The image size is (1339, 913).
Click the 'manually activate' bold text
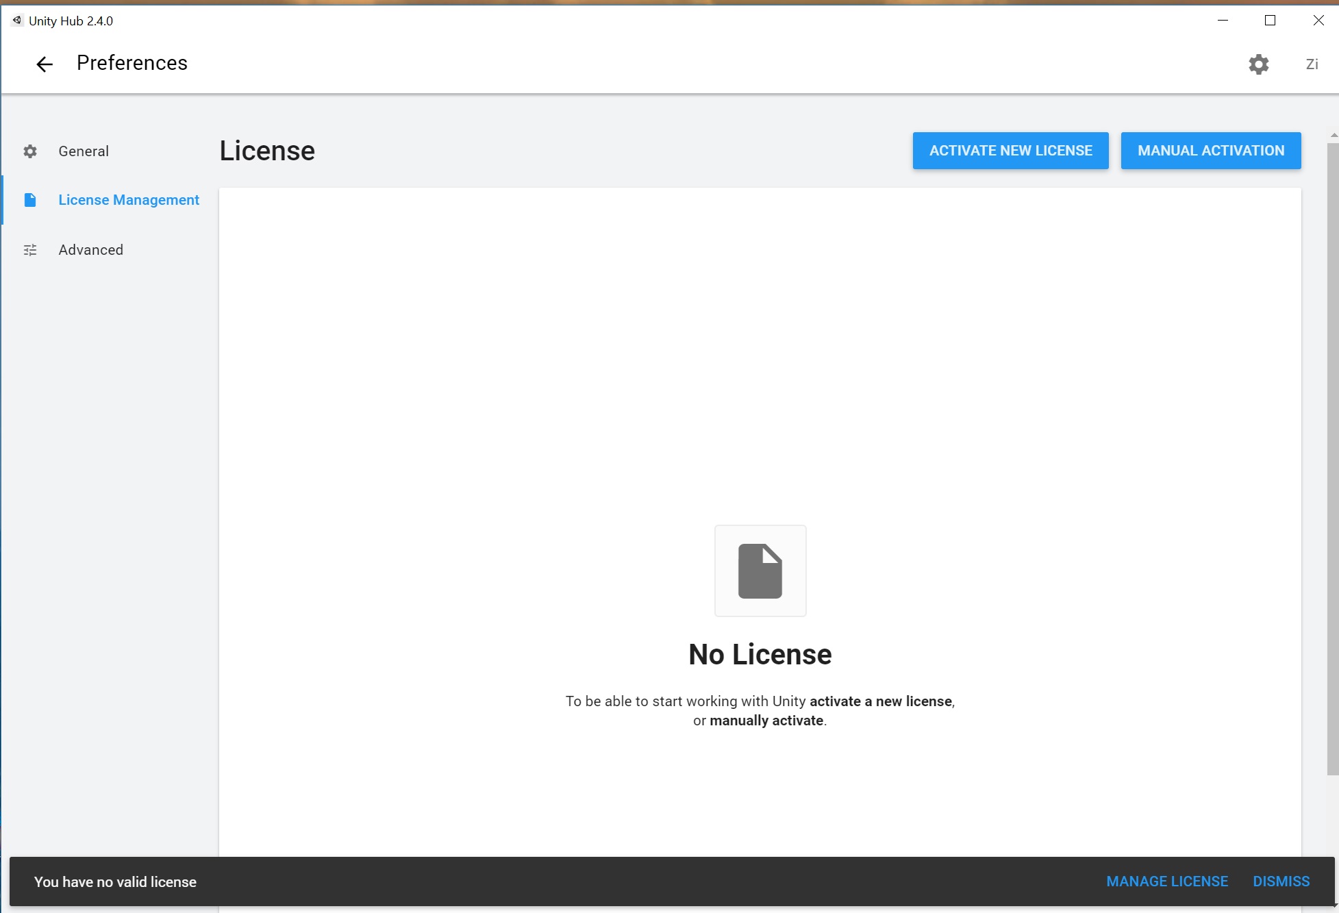click(x=766, y=720)
